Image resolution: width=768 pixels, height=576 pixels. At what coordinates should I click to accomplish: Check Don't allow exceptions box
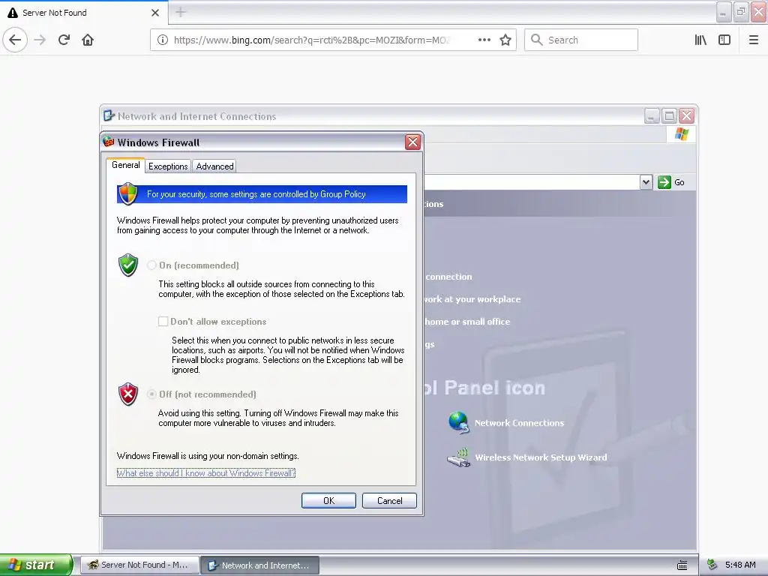tap(163, 321)
